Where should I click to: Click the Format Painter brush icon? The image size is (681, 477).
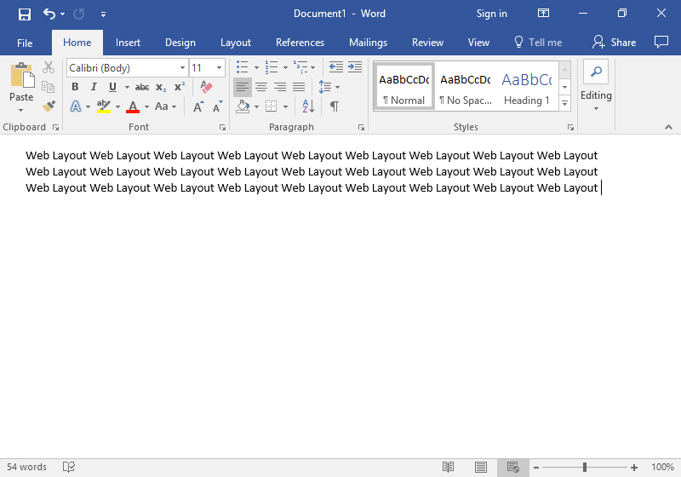pos(49,106)
